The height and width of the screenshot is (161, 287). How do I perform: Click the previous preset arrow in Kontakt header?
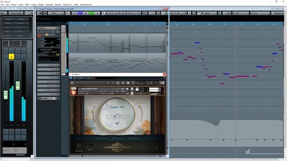coord(108,83)
